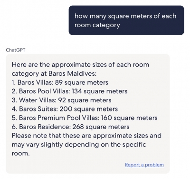This screenshot has height=179, width=190.
Task: Click the "Please note that these are" line
Action: 86,136
